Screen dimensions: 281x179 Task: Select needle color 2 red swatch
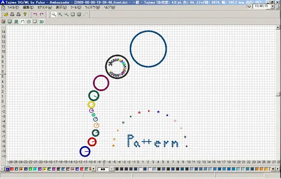pyautogui.click(x=12, y=169)
